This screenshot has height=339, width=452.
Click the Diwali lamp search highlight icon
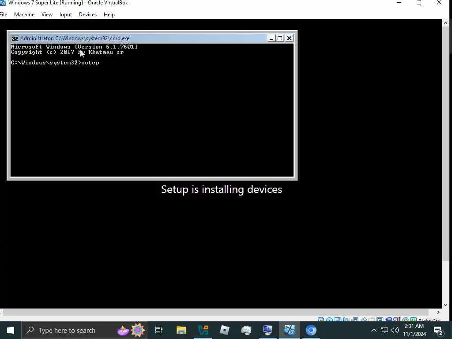point(124,331)
